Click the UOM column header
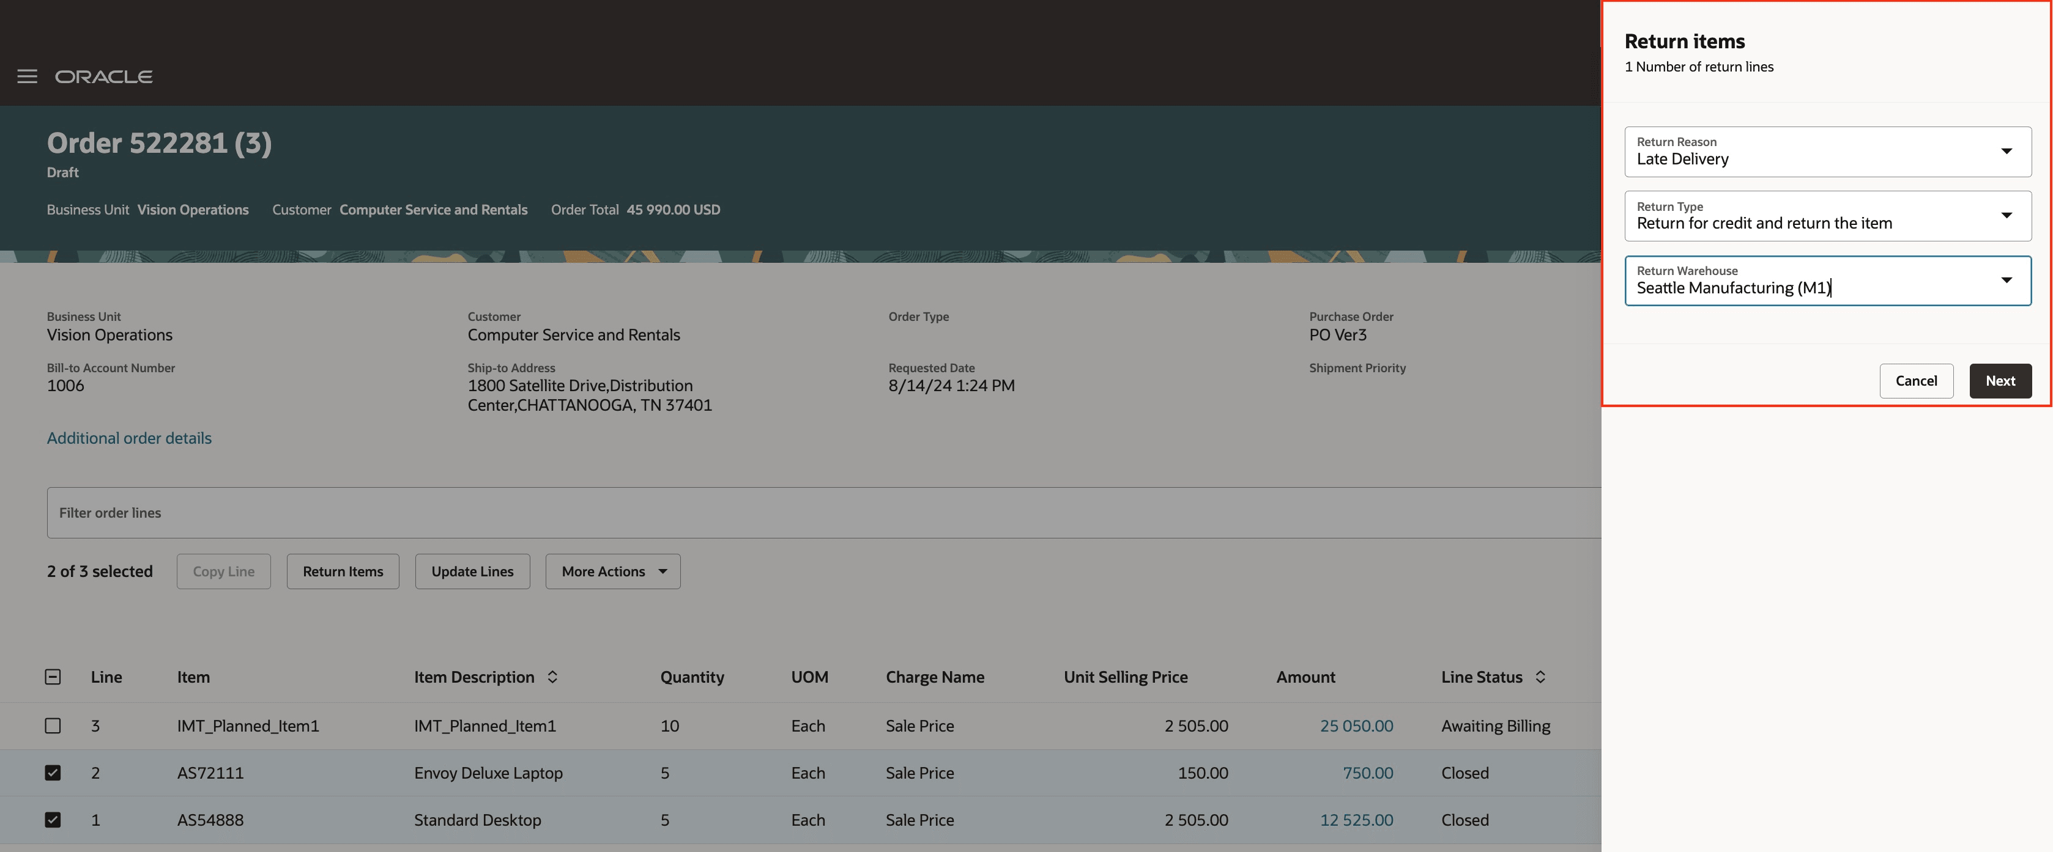 click(810, 677)
